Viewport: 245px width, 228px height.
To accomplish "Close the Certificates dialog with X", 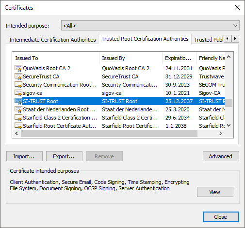I will click(237, 7).
